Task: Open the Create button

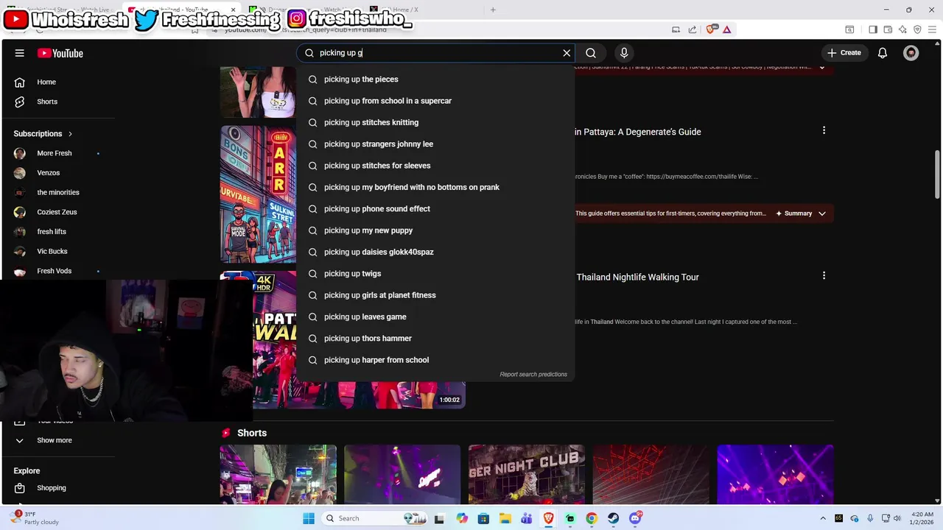Action: tap(844, 53)
